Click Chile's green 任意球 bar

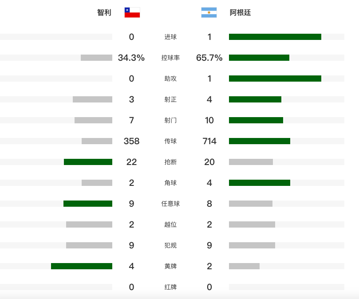88,204
